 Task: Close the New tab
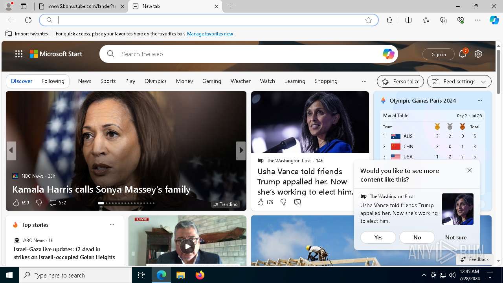(x=216, y=6)
